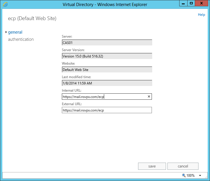This screenshot has height=181, width=210.
Task: Open the zoom level dropdown arrow
Action: (x=200, y=176)
